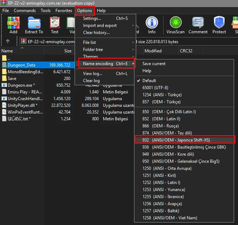Open the Options menu
This screenshot has width=238, height=225.
pyautogui.click(x=85, y=11)
